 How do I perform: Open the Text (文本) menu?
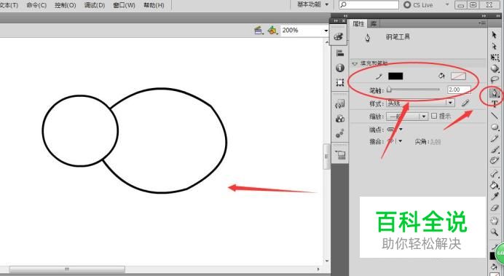9,5
